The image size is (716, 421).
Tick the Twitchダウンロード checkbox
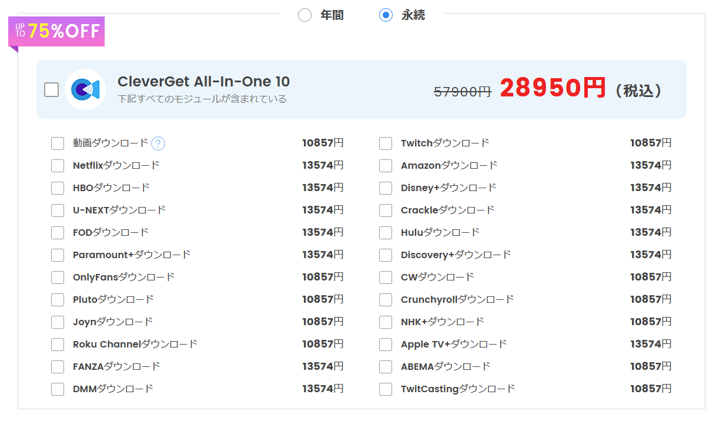click(386, 143)
